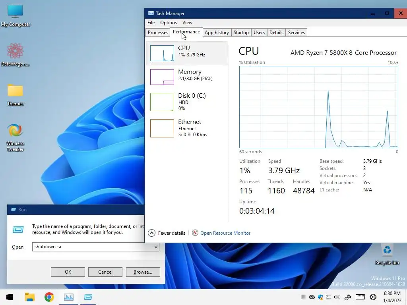Open the Options menu in Task Manager

(x=169, y=23)
